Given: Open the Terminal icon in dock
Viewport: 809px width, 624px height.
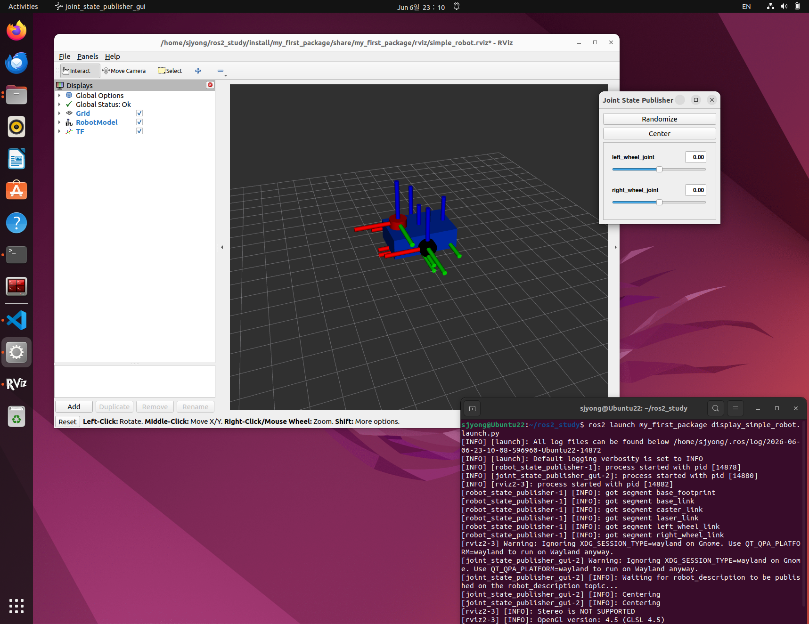Looking at the screenshot, I should tap(16, 255).
